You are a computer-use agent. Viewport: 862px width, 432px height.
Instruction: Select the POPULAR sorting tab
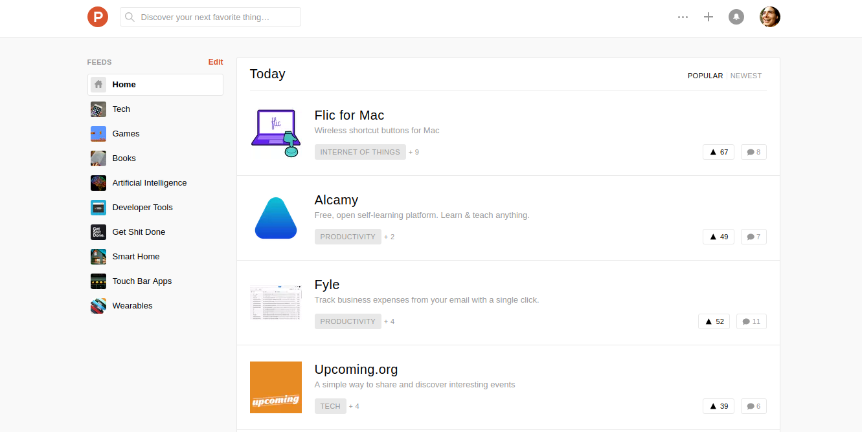(705, 76)
